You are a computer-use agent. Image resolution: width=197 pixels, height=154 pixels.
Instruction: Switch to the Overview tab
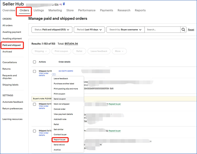pos(9,10)
